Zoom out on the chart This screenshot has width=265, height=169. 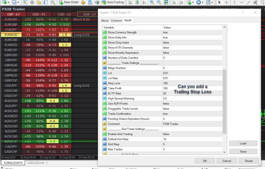click(159, 2)
